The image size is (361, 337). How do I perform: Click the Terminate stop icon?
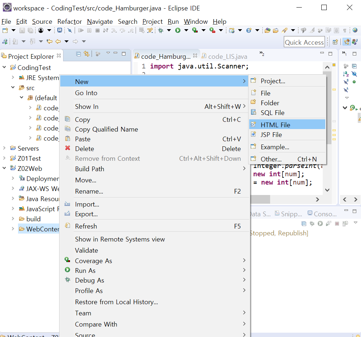click(x=98, y=30)
